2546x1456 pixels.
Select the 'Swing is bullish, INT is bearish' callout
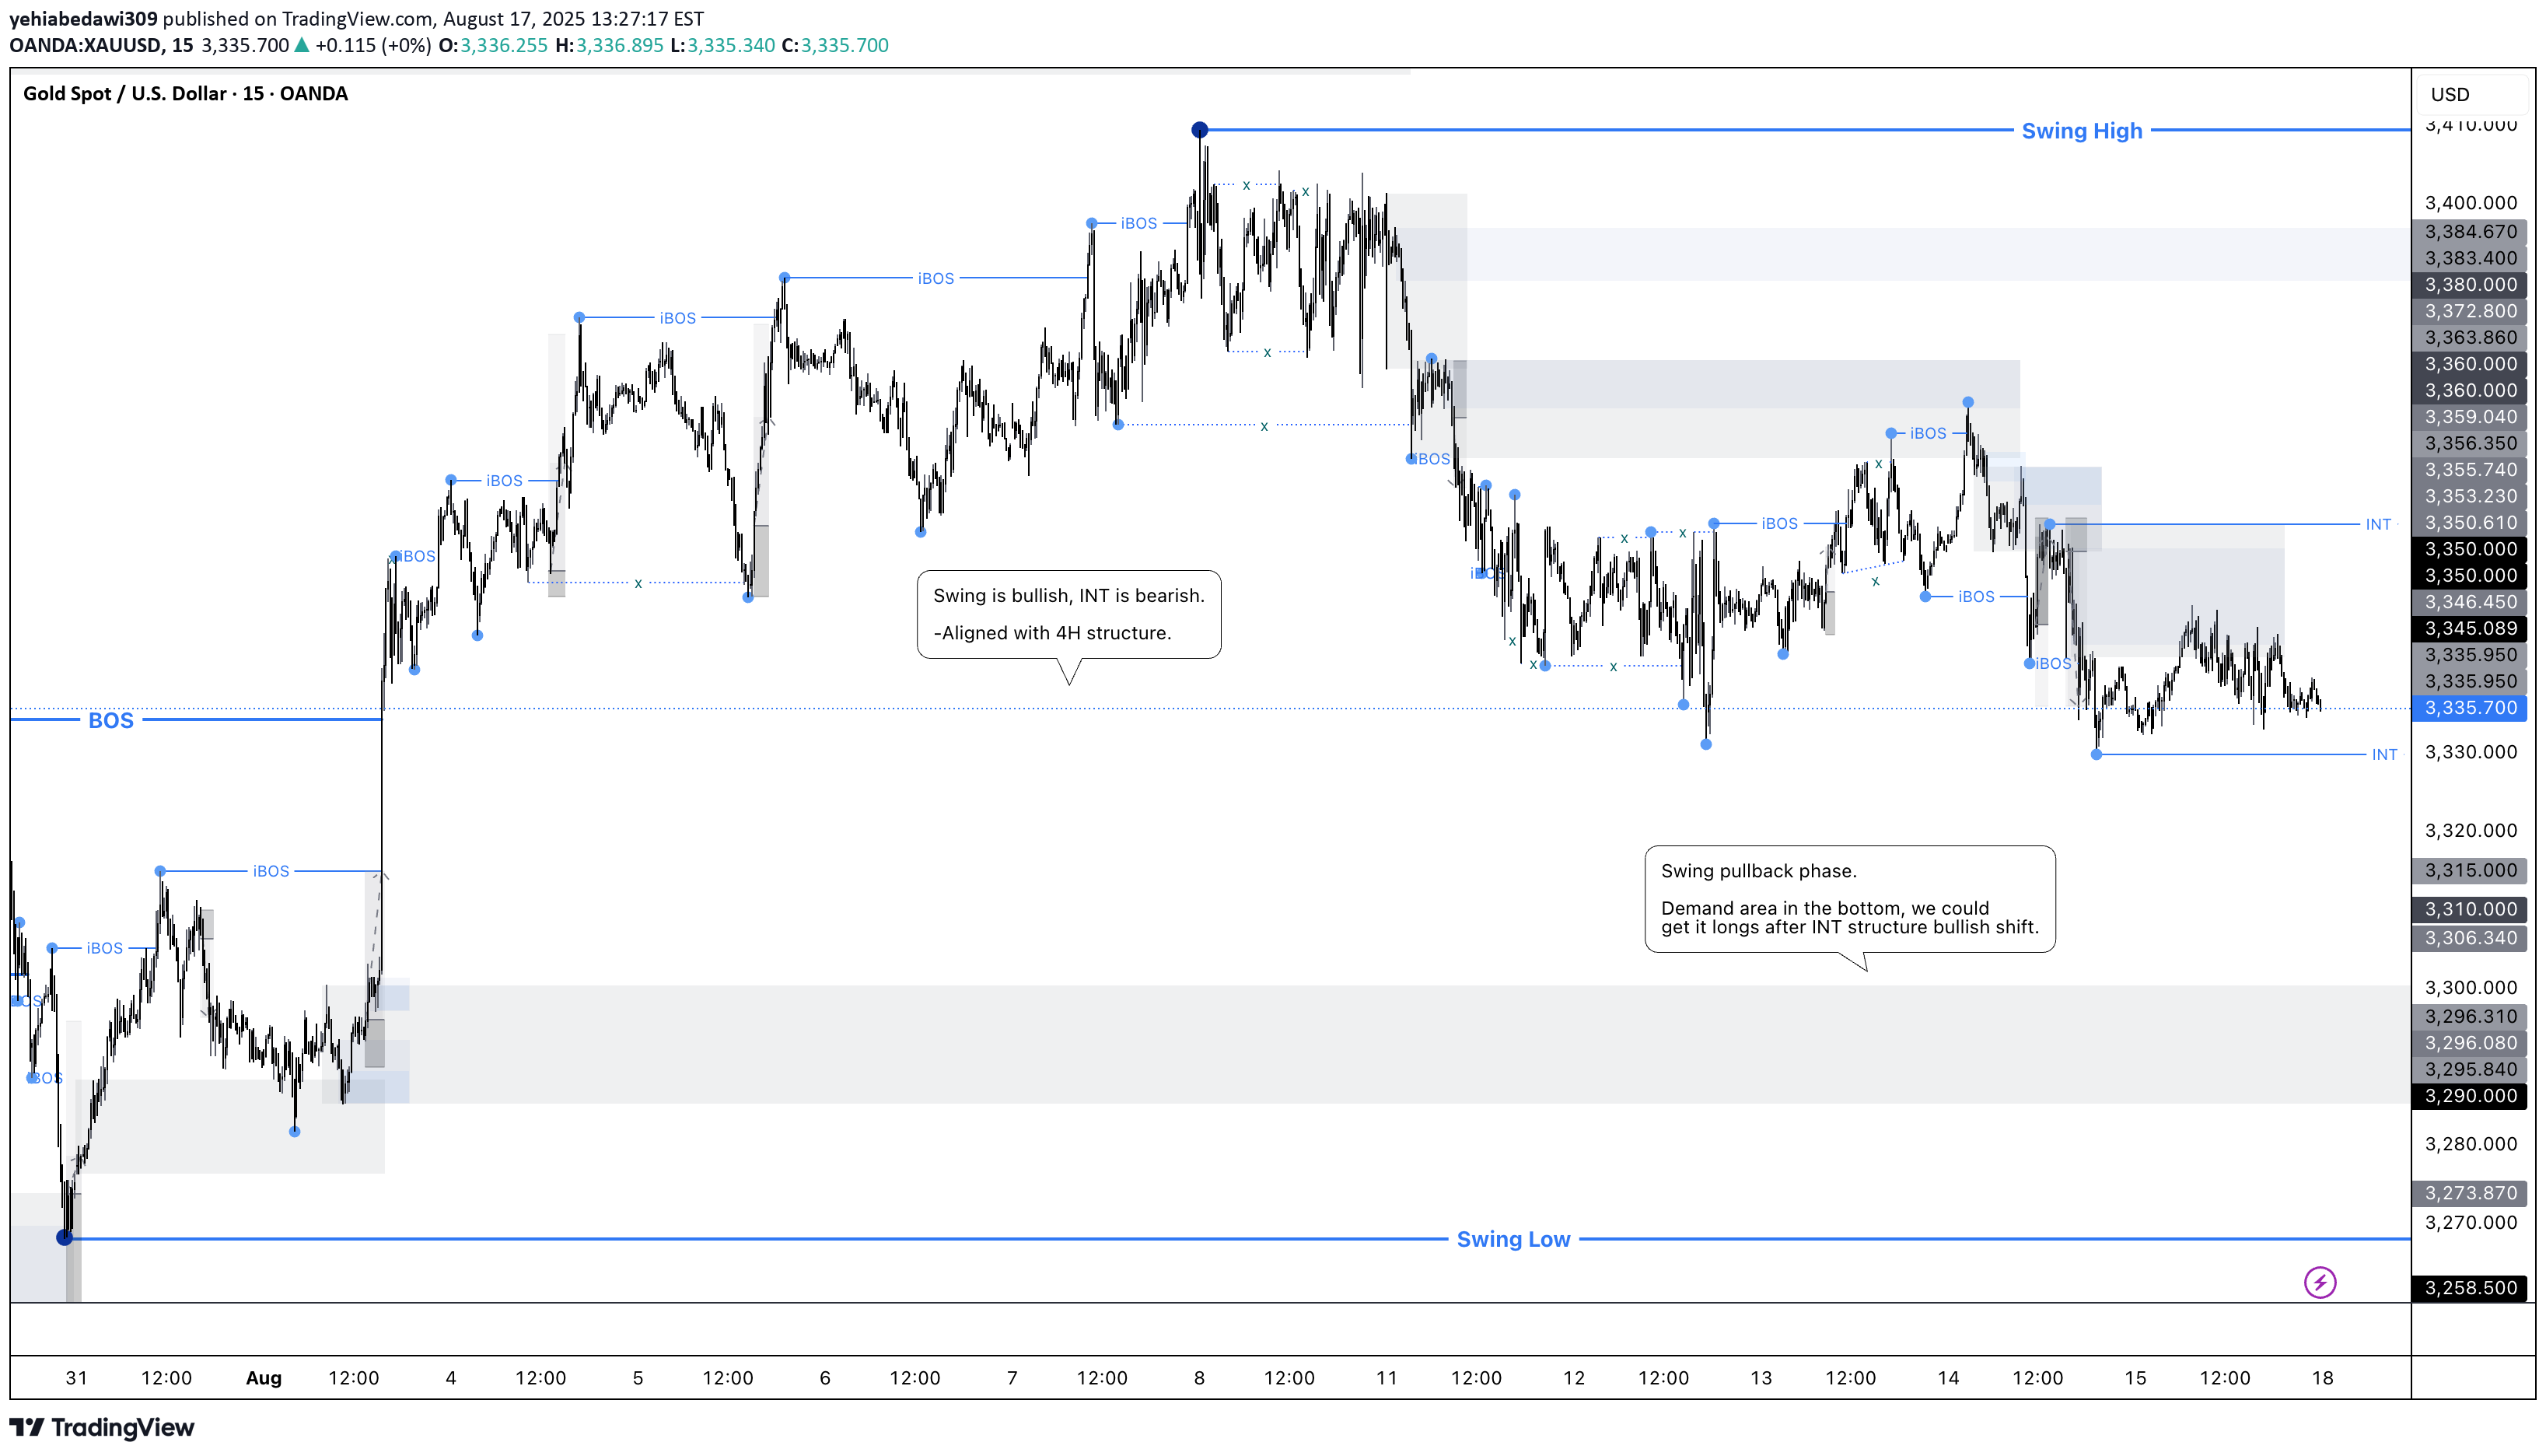[1068, 614]
